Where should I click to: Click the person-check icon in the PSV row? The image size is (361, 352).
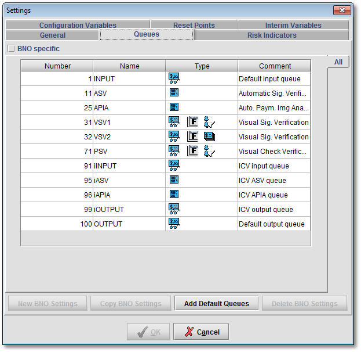click(x=210, y=151)
